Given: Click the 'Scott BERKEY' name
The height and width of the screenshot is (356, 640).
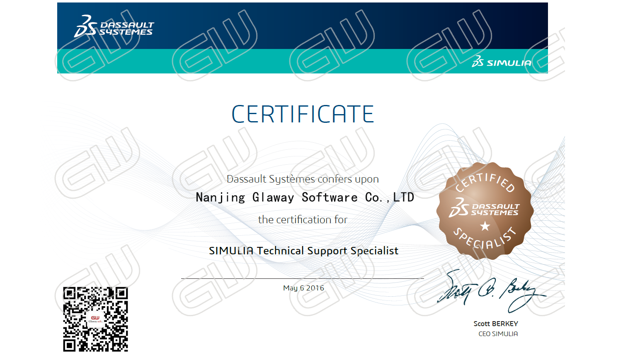Looking at the screenshot, I should coord(496,324).
